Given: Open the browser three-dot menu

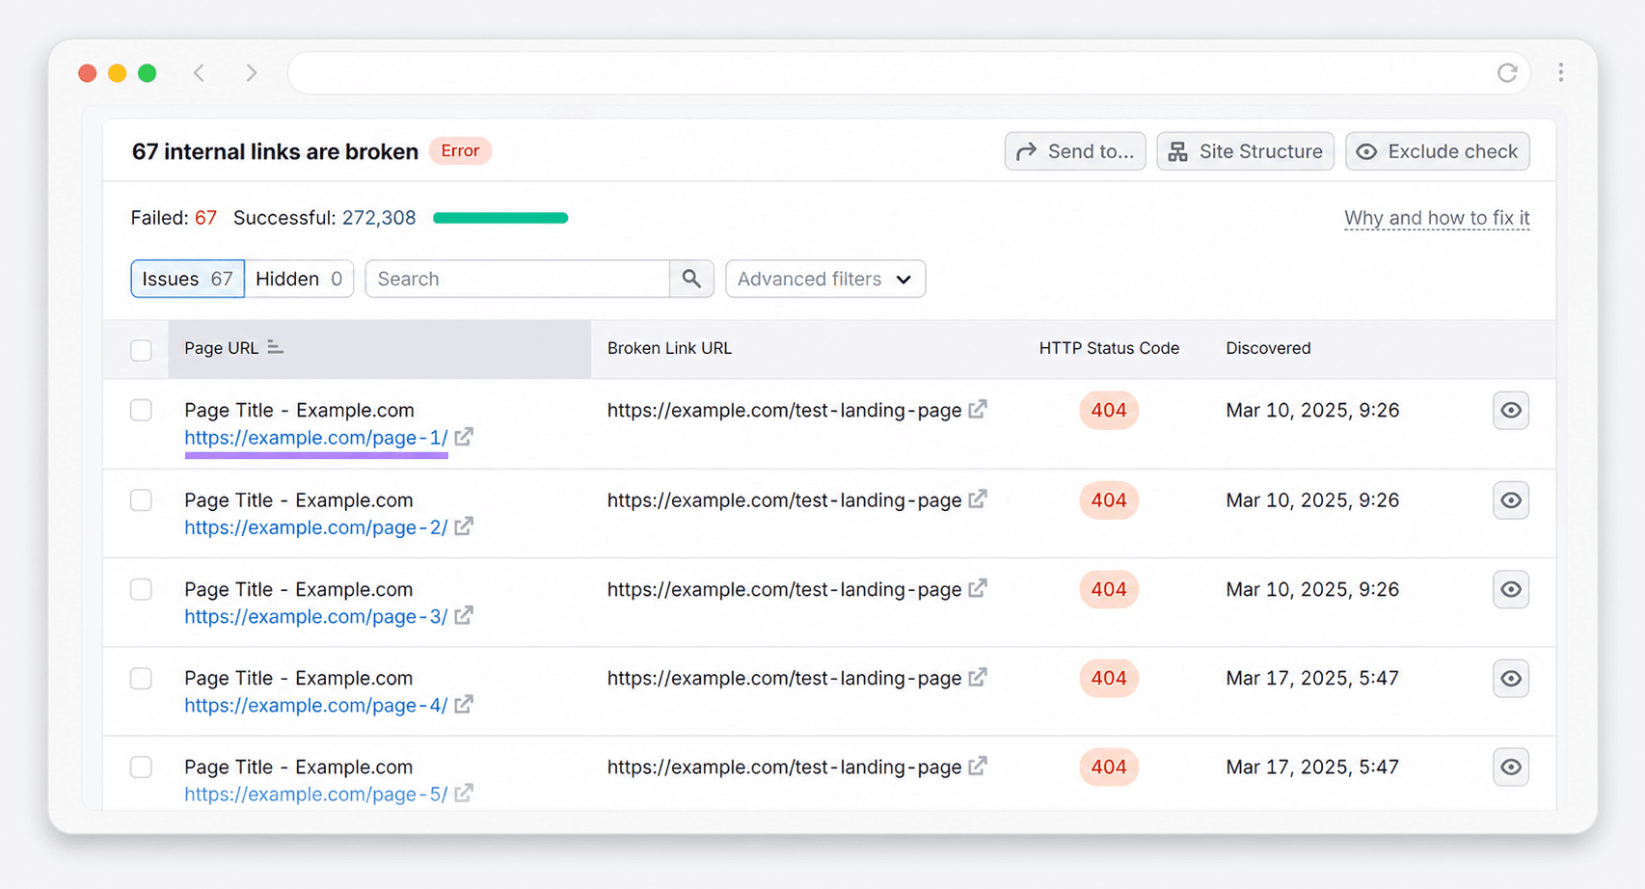Looking at the screenshot, I should coord(1560,72).
